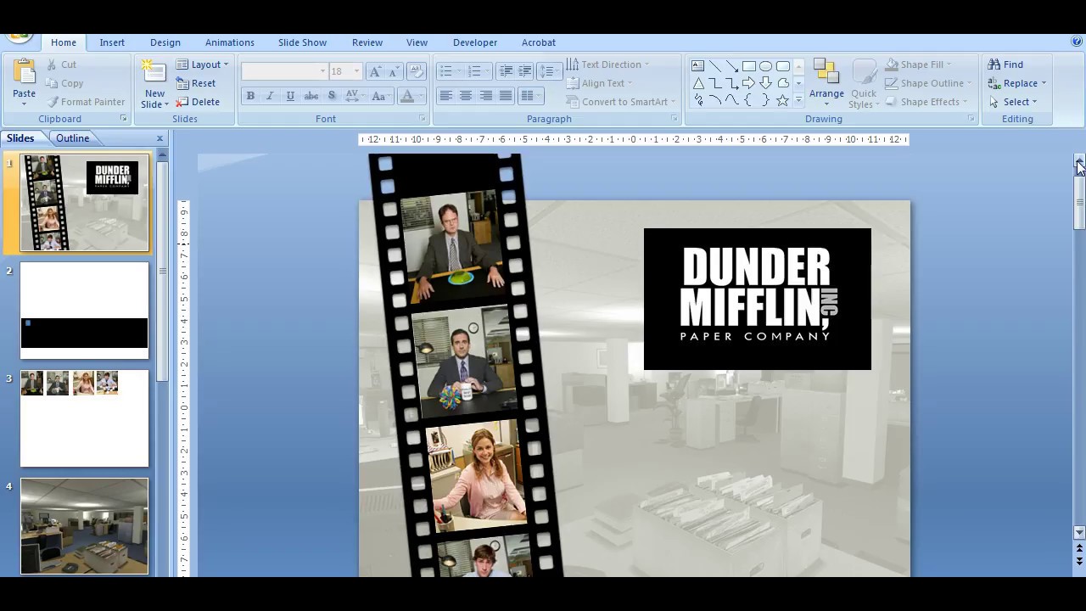Select the Arrow line shape
Image resolution: width=1086 pixels, height=611 pixels.
coord(732,65)
